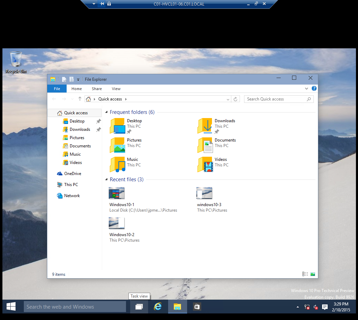
Task: Click the Up arrow navigation button
Action: pos(80,99)
